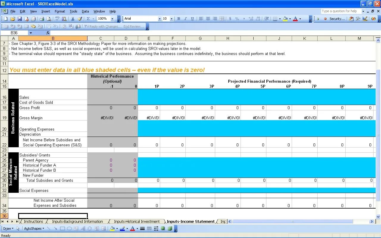Switch to Inputs-Historical Investment sheet
This screenshot has width=381, height=238.
click(x=137, y=221)
